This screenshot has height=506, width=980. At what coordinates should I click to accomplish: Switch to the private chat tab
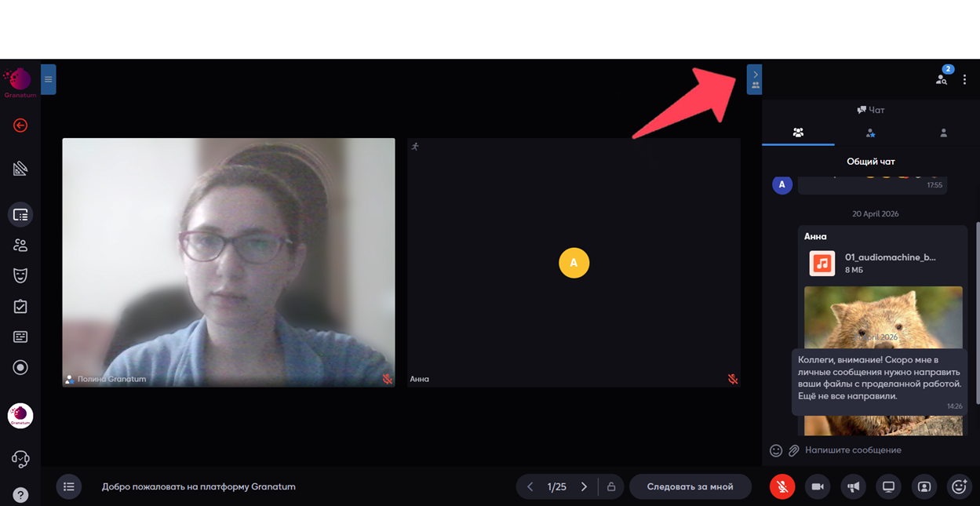pos(943,133)
